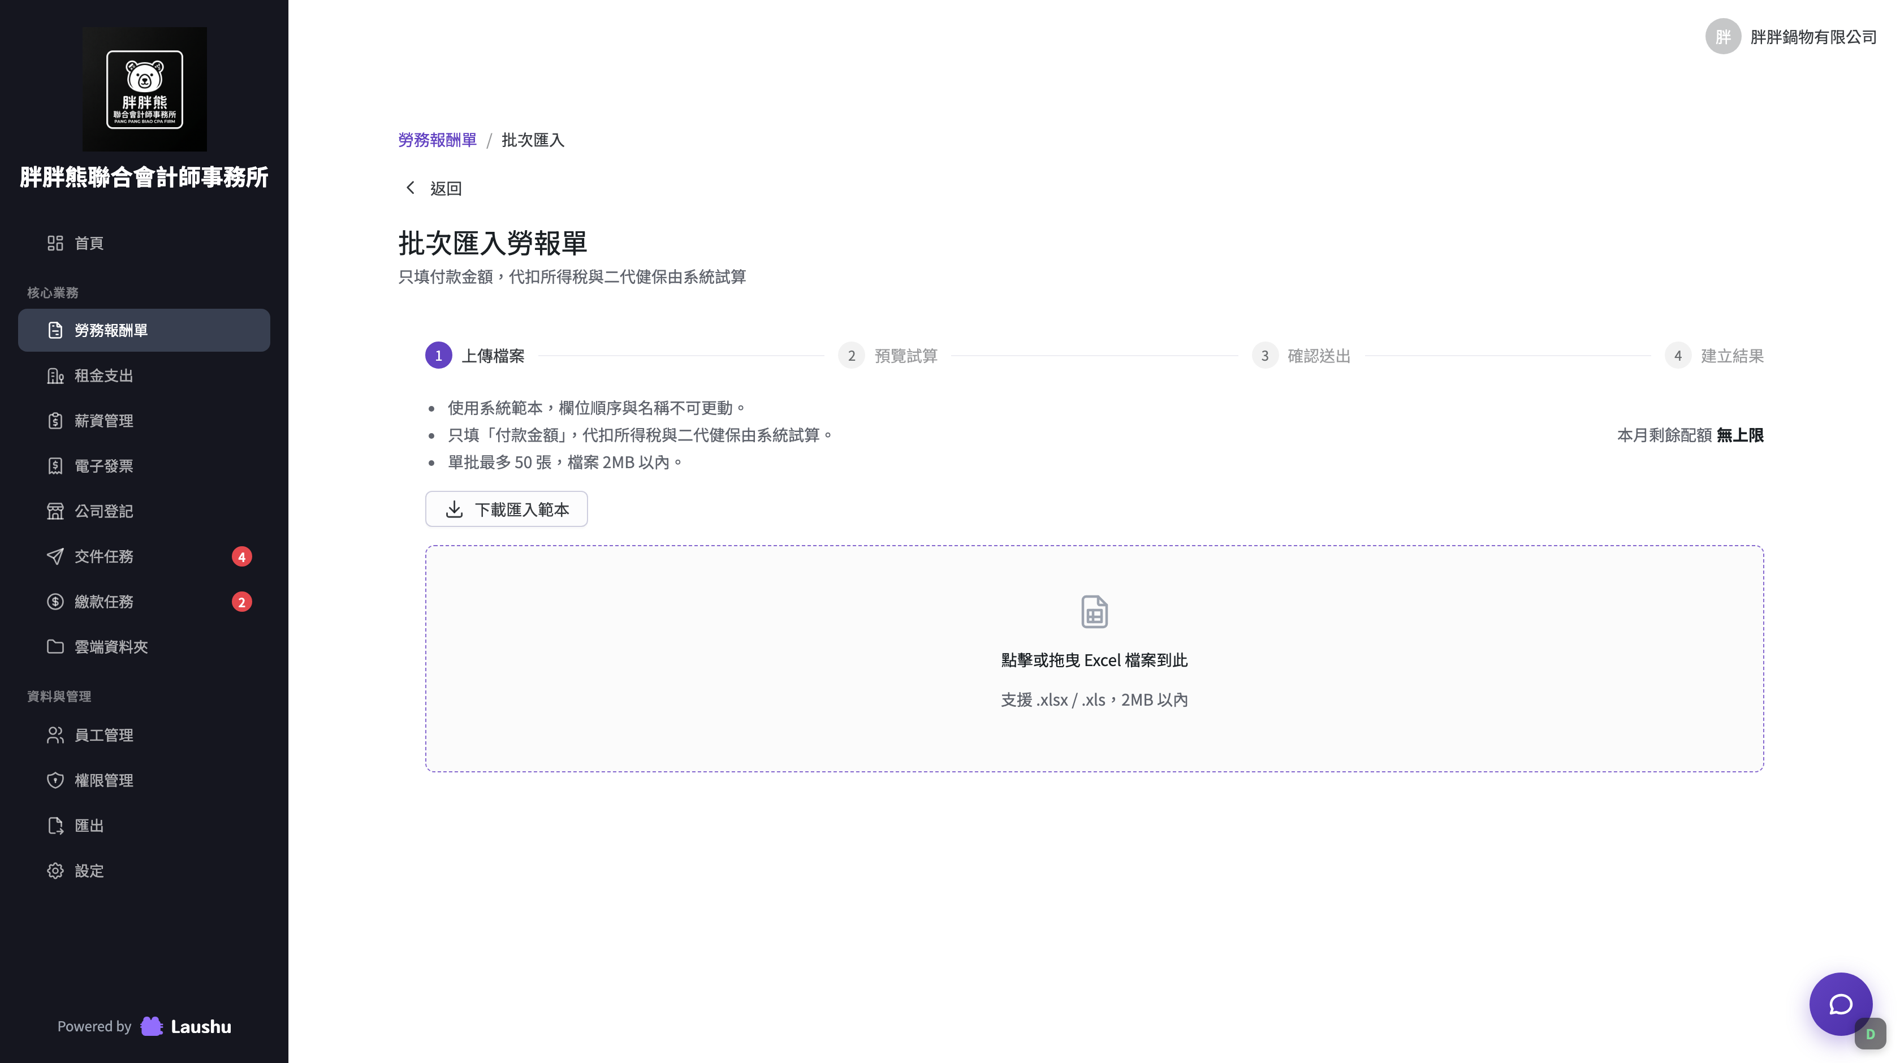
Task: Click the 匯出 export file icon
Action: point(55,825)
